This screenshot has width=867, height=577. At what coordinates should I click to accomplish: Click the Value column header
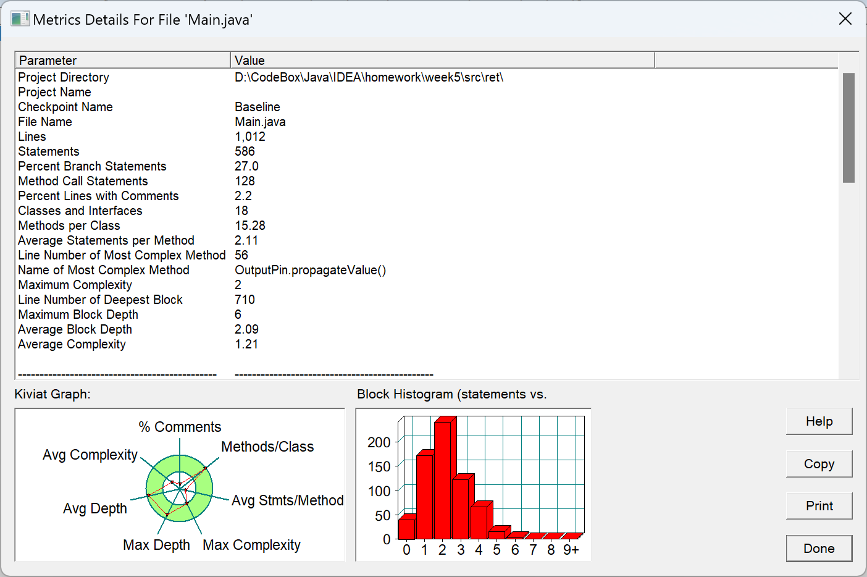click(x=442, y=60)
